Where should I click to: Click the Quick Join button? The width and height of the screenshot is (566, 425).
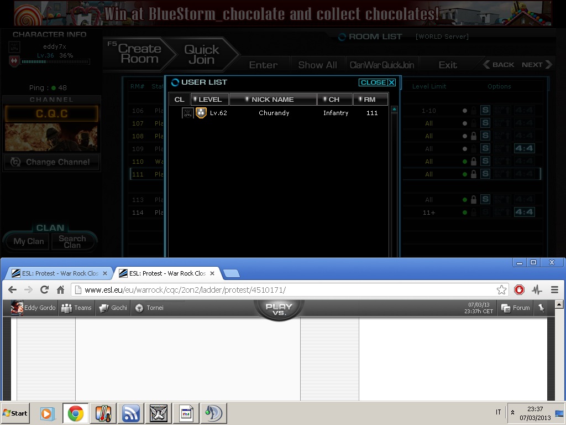click(201, 54)
